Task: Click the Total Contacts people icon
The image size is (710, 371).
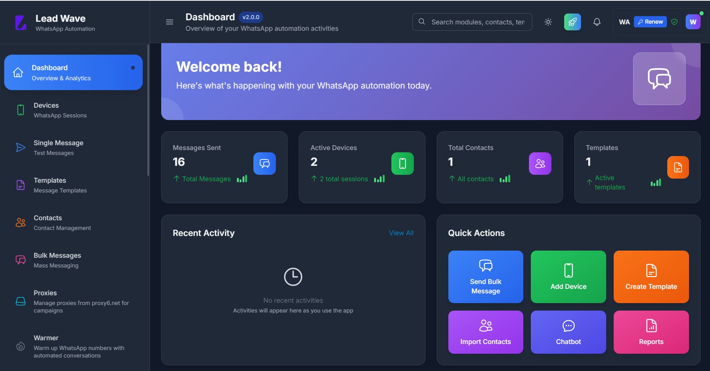Action: 540,164
